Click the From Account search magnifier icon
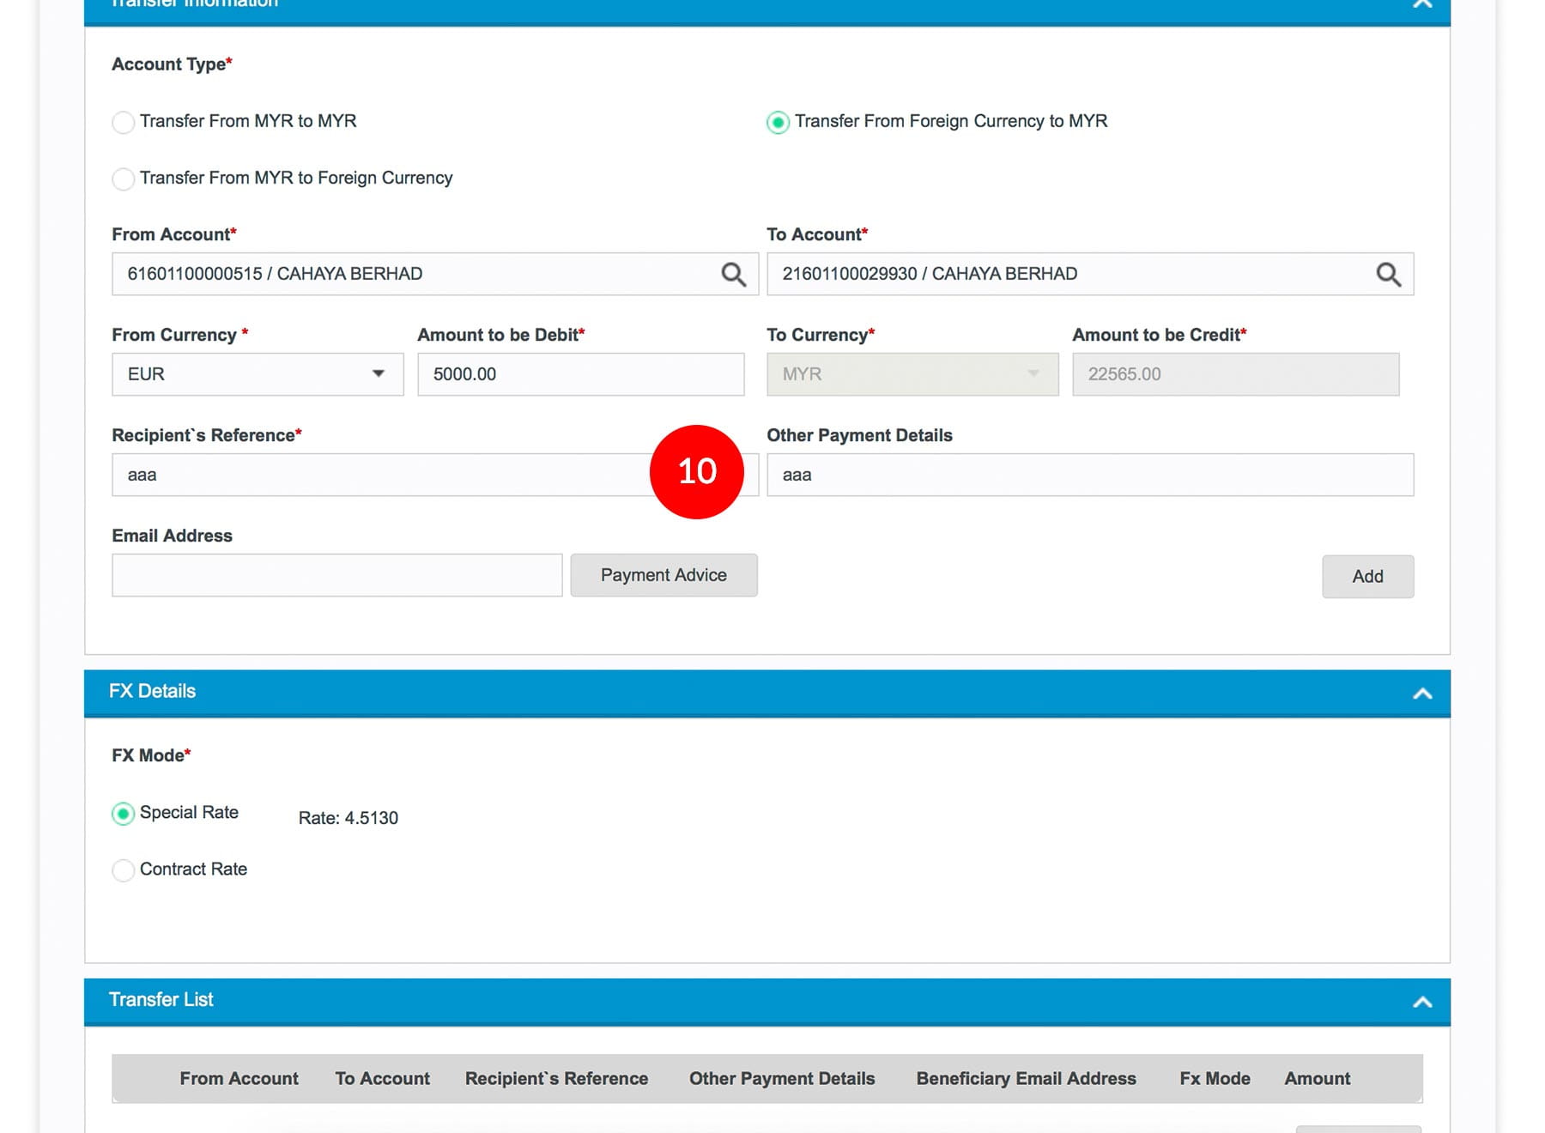 pos(733,275)
